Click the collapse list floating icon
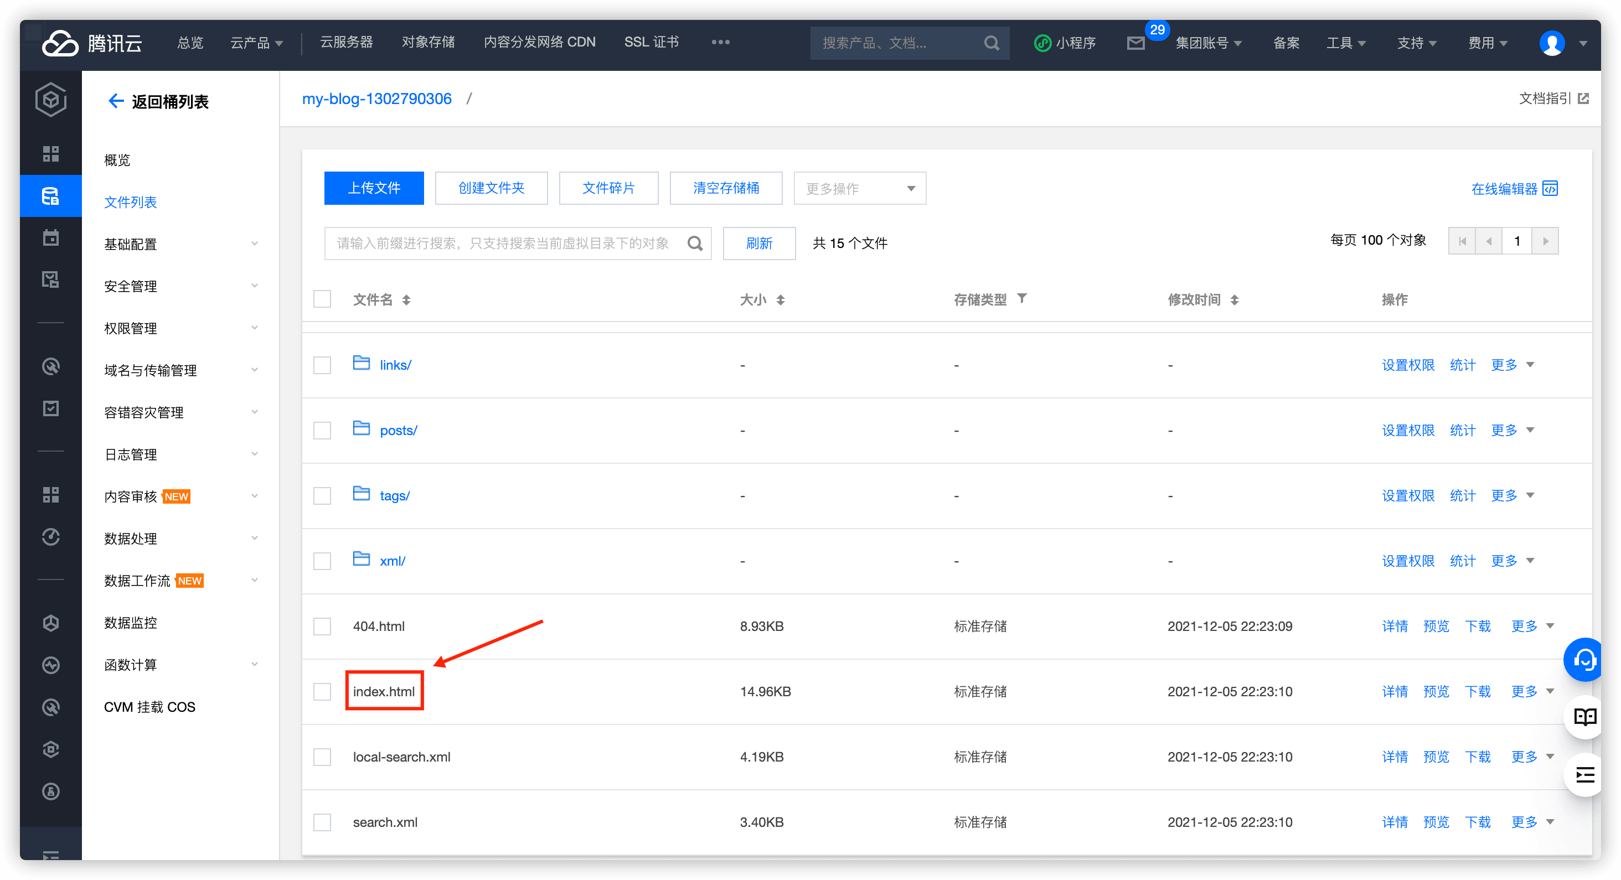 pos(1584,775)
